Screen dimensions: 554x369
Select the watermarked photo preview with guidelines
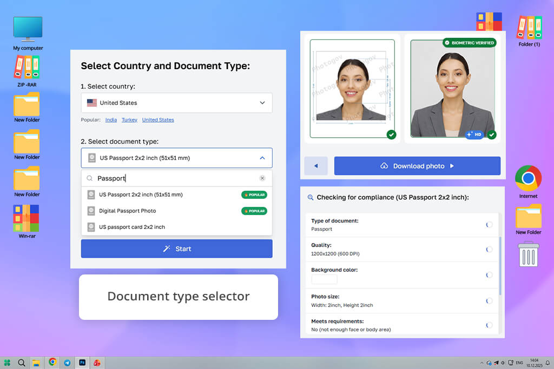tap(352, 89)
